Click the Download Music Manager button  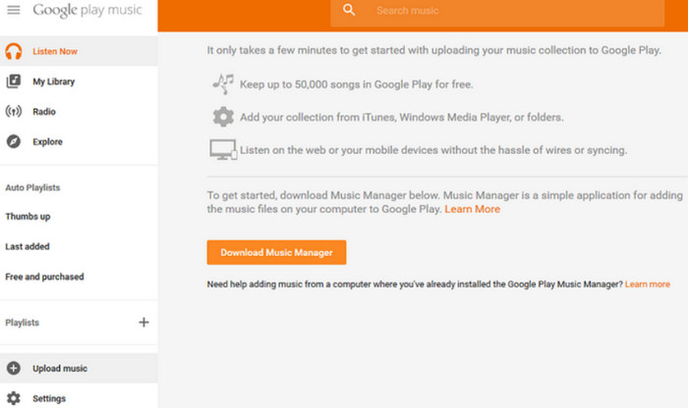(x=276, y=252)
